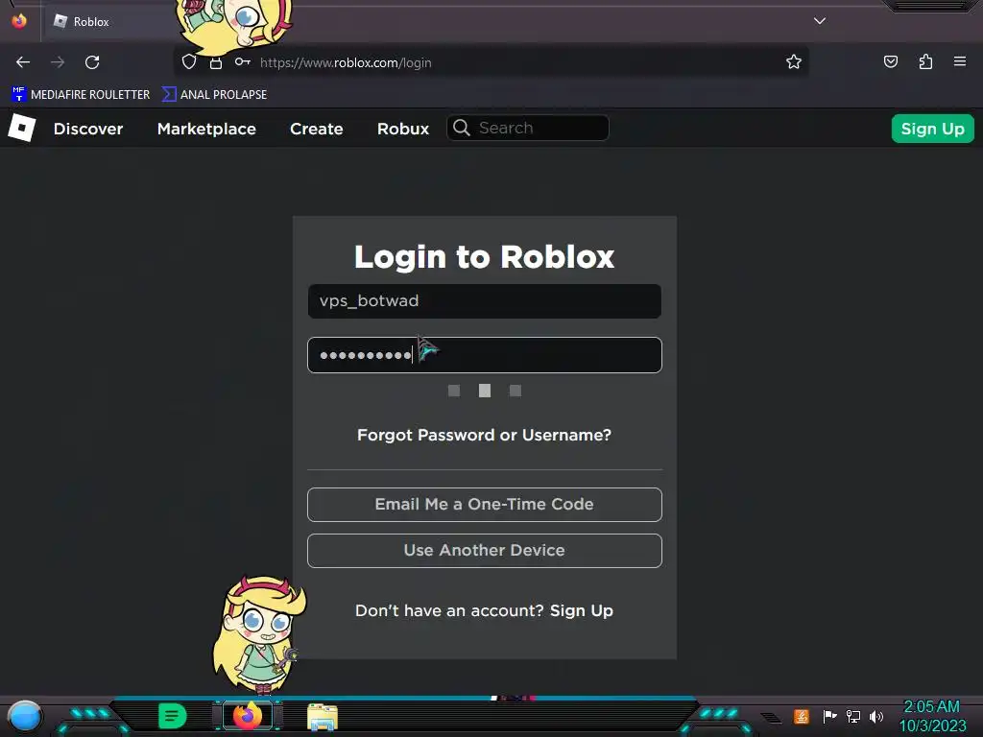This screenshot has height=737, width=983.
Task: Open File Explorer from taskbar
Action: (323, 717)
